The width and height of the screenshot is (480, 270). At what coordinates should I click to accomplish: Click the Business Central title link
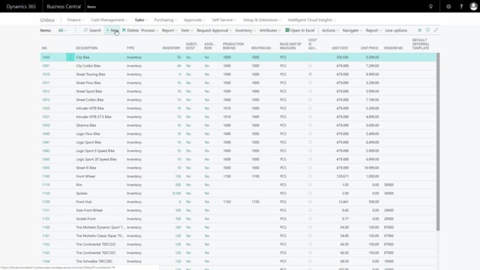(64, 7)
